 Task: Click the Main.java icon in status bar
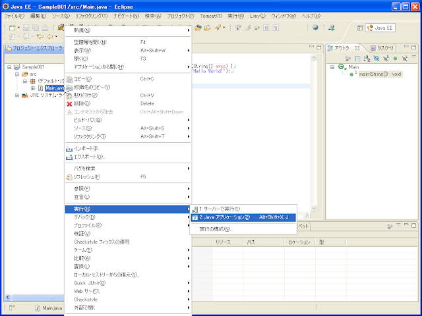(38, 308)
